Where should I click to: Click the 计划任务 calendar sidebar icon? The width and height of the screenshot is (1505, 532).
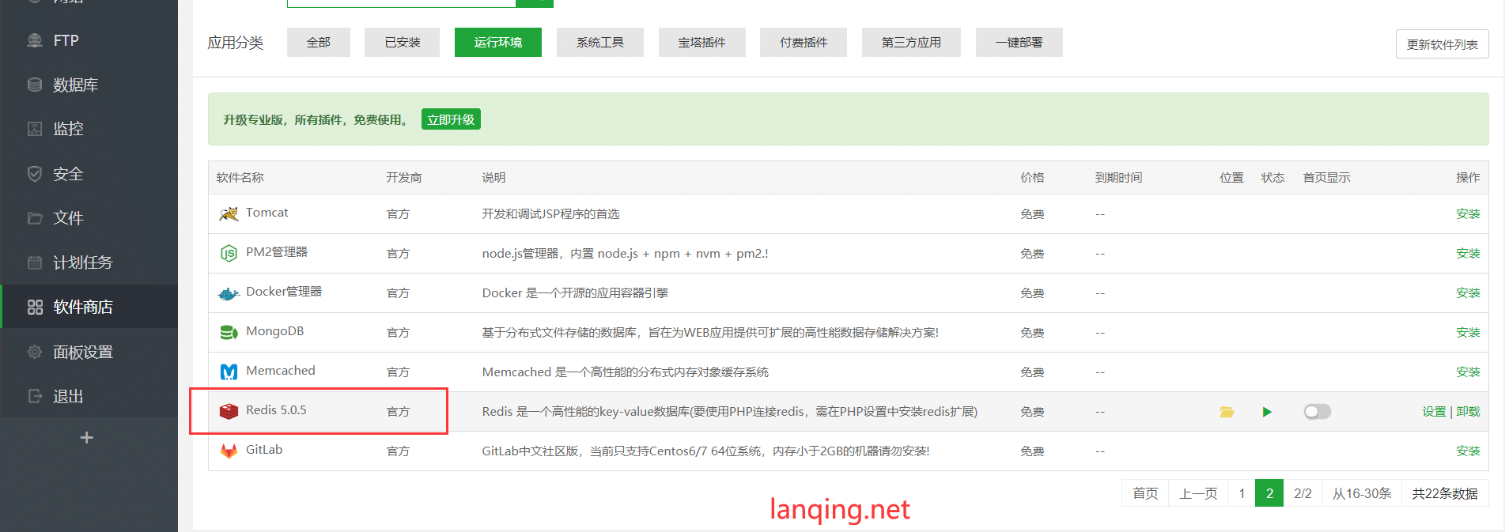[x=35, y=262]
